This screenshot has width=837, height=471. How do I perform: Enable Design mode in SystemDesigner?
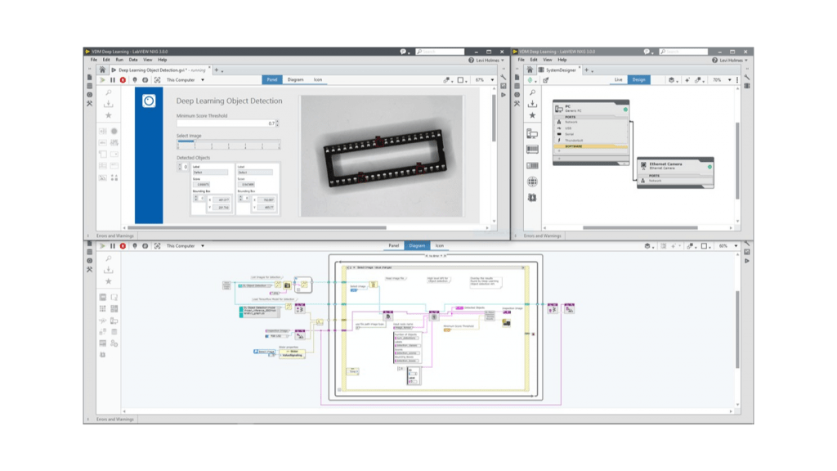point(639,79)
